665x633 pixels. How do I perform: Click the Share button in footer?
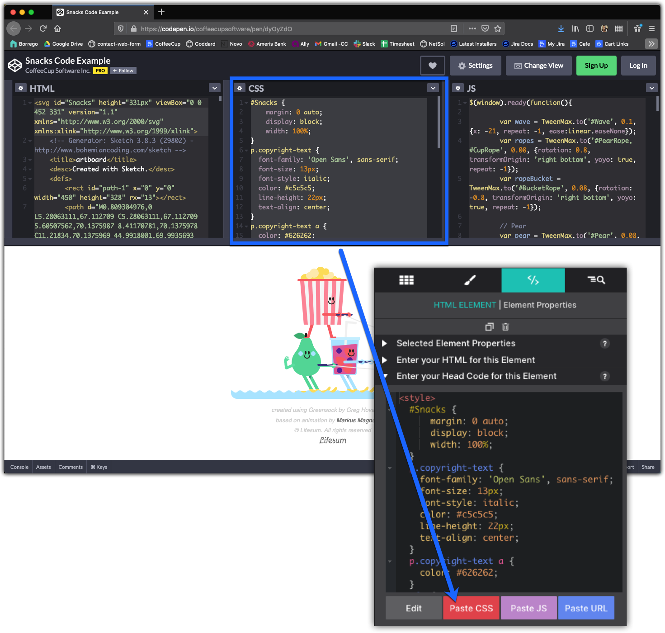(648, 467)
